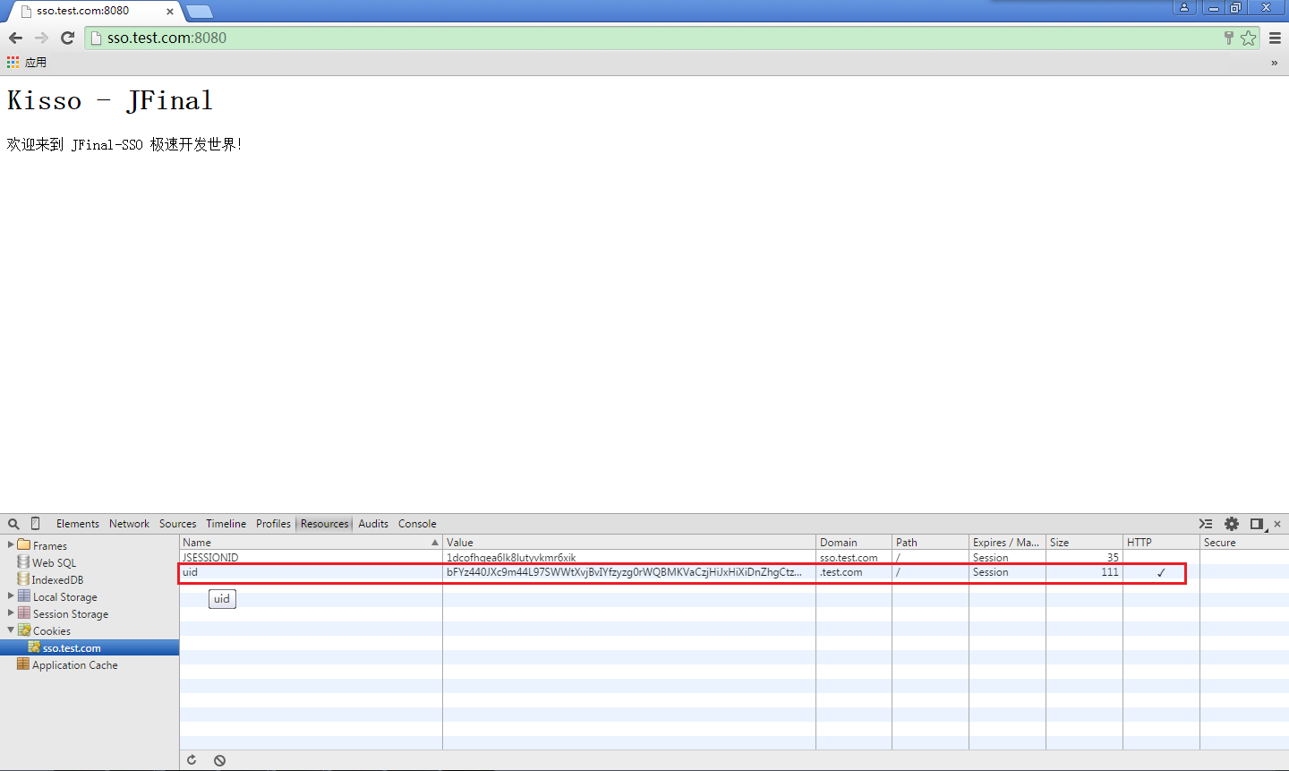Show the console drawer in DevTools

pyautogui.click(x=1206, y=524)
